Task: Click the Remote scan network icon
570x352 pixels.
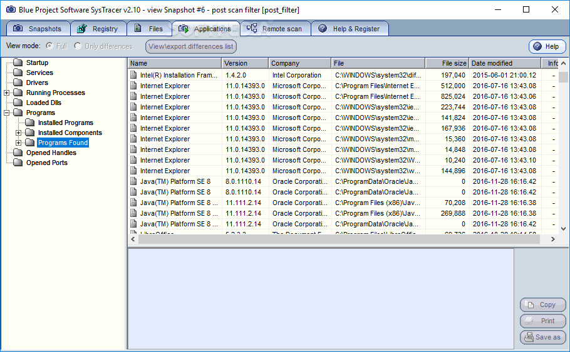Action: pyautogui.click(x=252, y=28)
